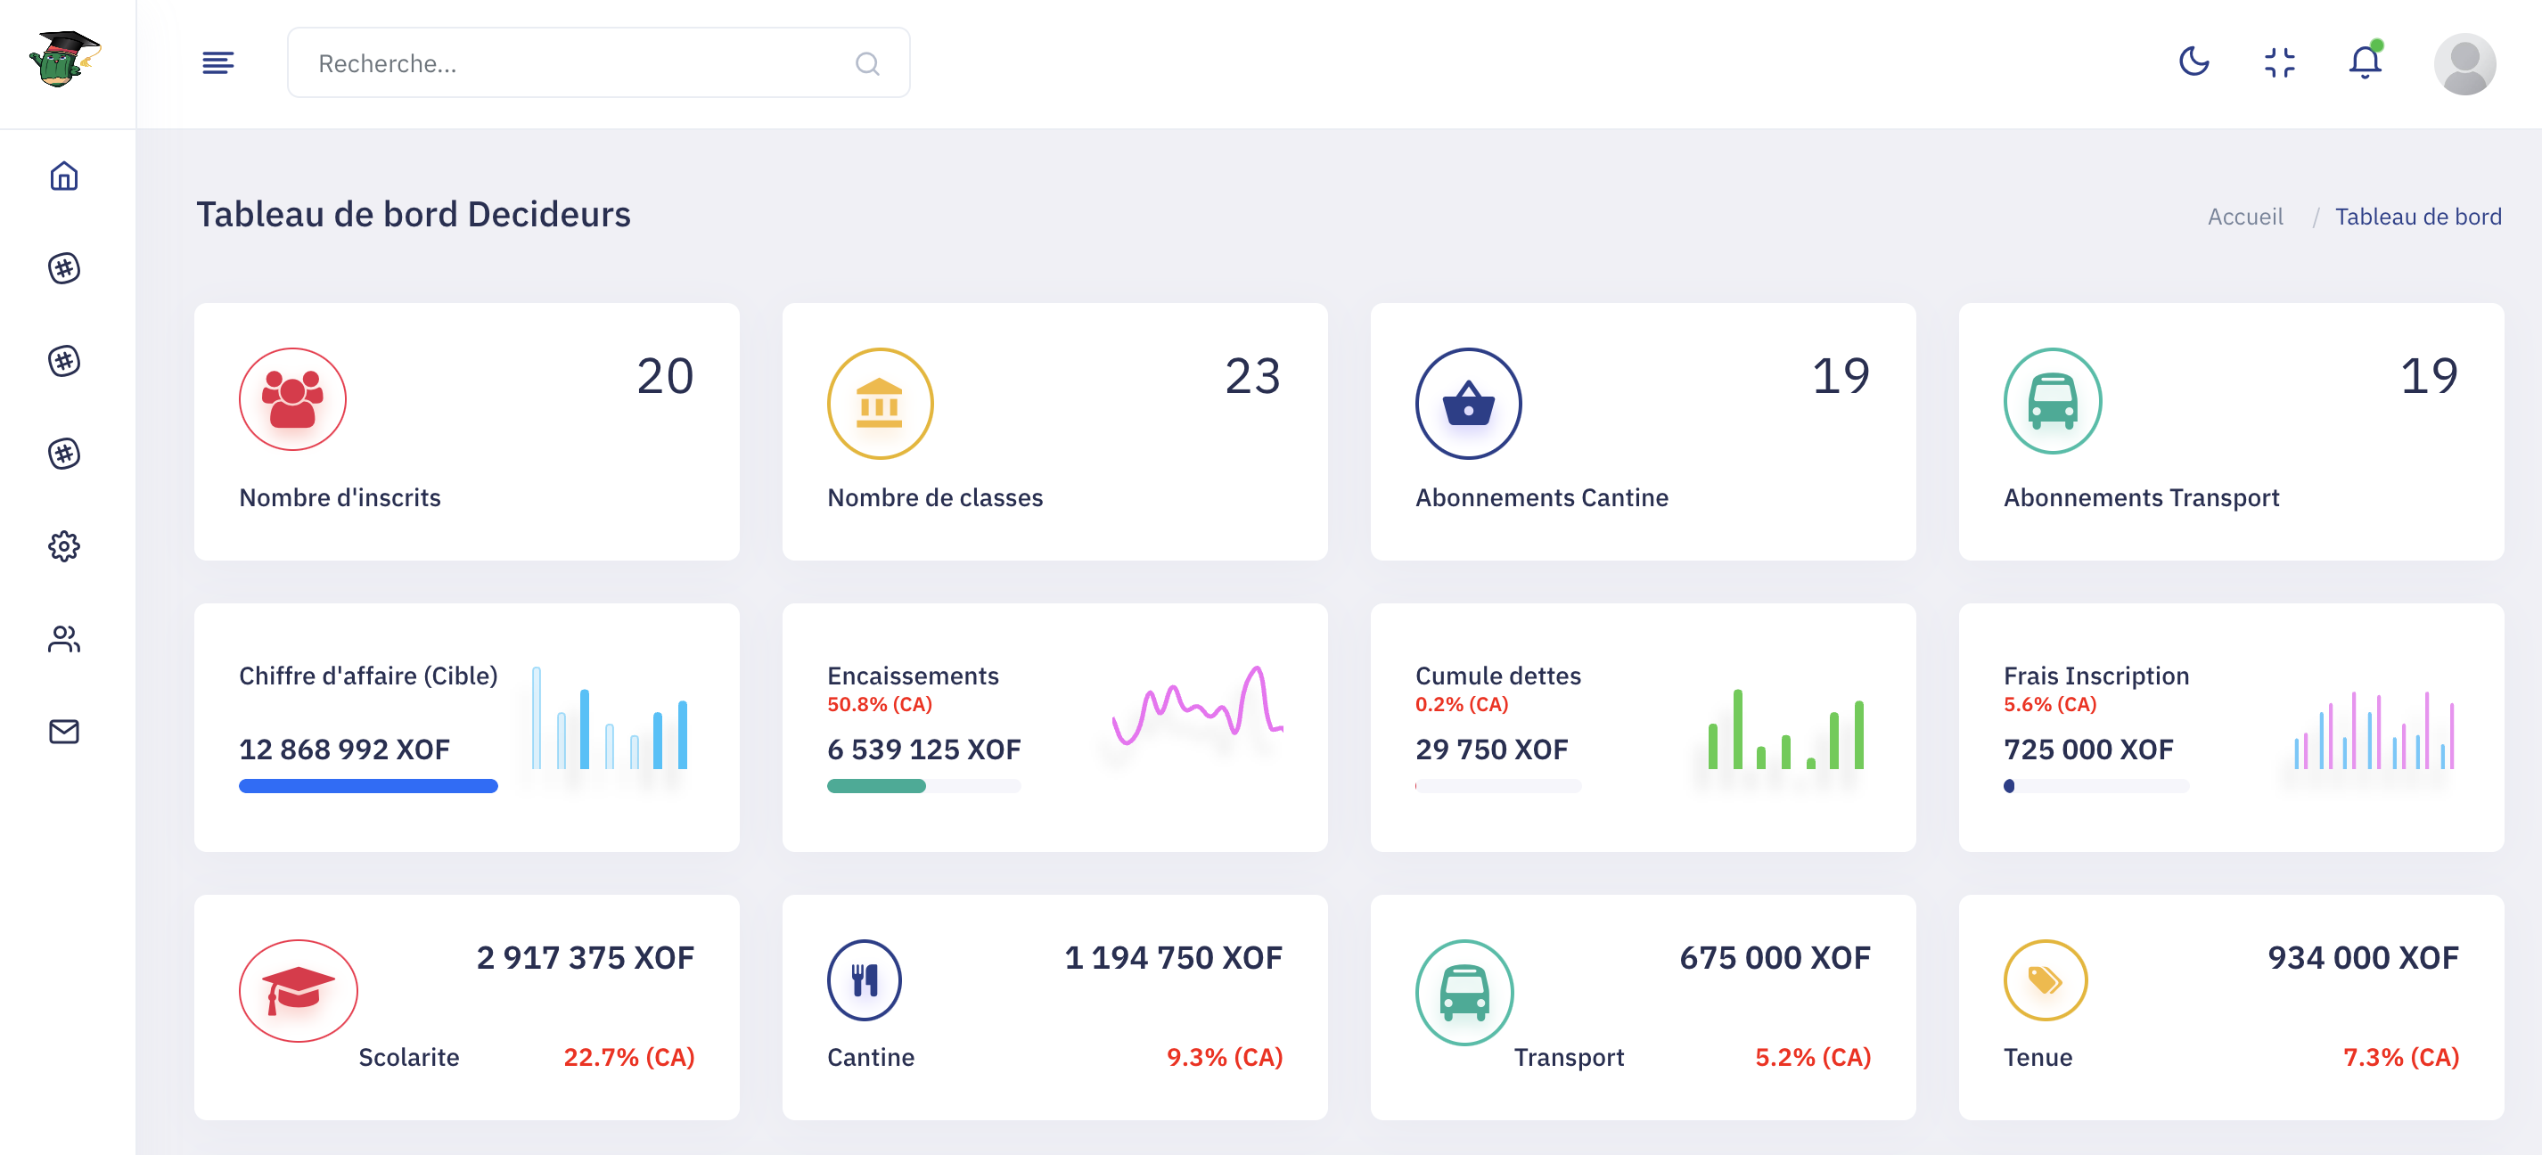Open the settings gear in sidebar

(64, 545)
